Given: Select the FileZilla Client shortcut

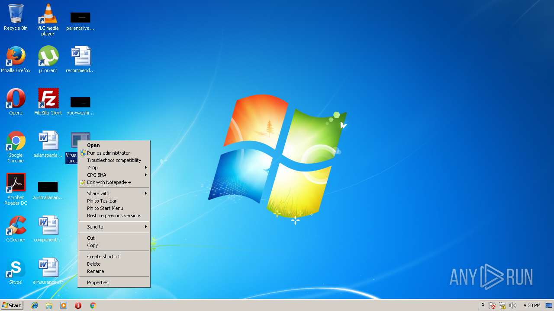Looking at the screenshot, I should 48,102.
